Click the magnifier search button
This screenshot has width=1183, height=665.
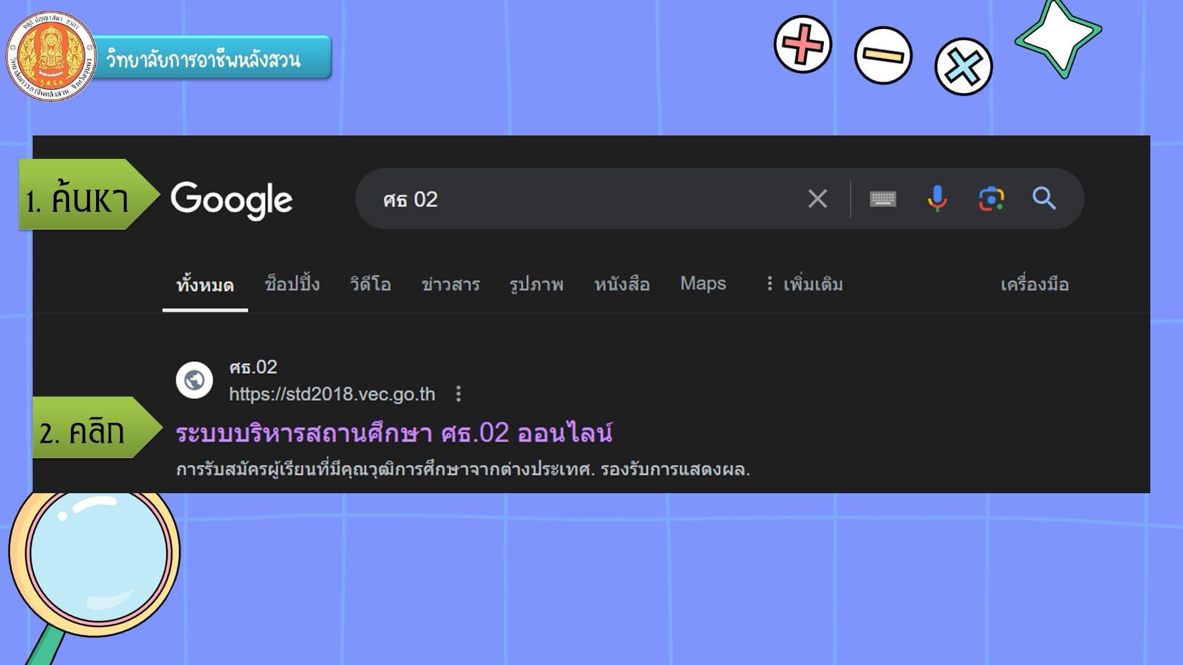[x=1044, y=199]
